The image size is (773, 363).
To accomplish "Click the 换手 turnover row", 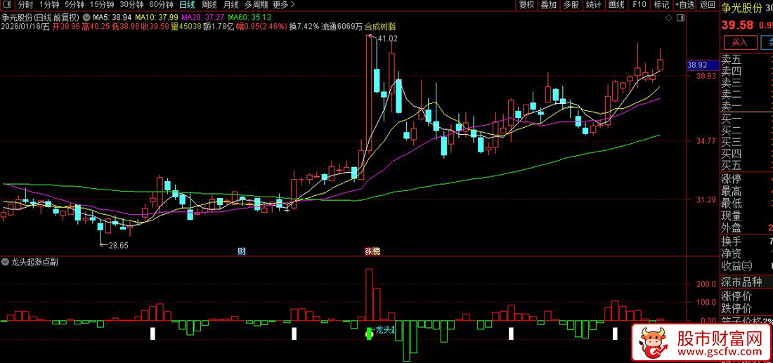I will point(746,242).
